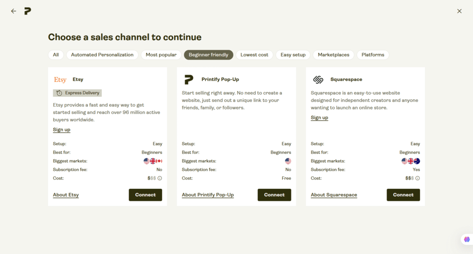Select the Beginner friendly filter
This screenshot has width=473, height=254.
(208, 55)
